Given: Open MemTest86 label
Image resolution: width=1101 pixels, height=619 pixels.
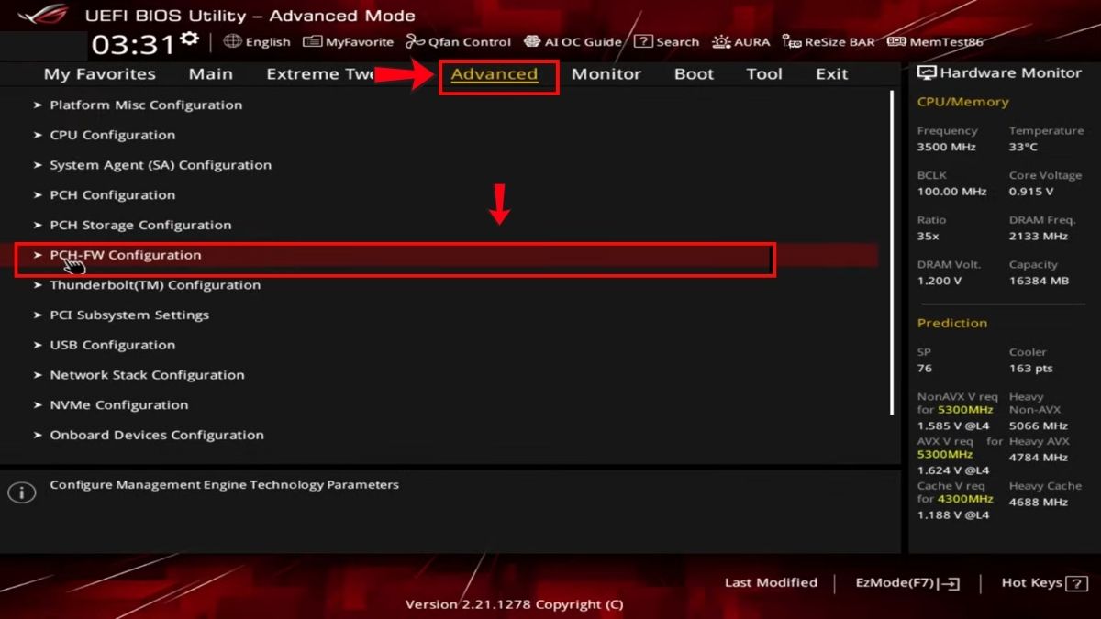Looking at the screenshot, I should tap(947, 42).
